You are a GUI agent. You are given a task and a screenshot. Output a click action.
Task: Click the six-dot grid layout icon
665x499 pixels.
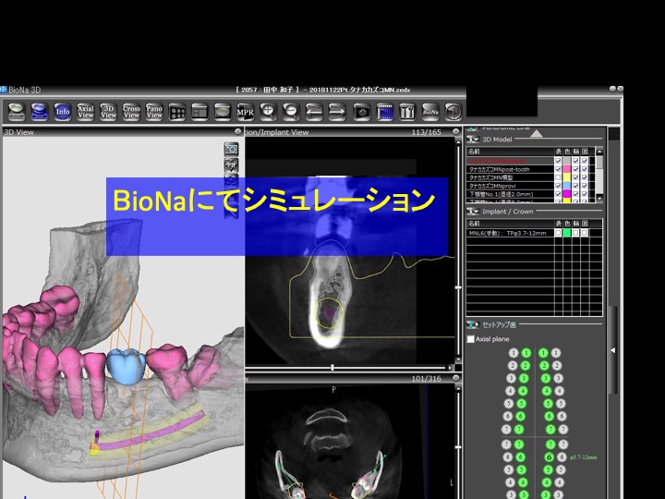[x=176, y=112]
